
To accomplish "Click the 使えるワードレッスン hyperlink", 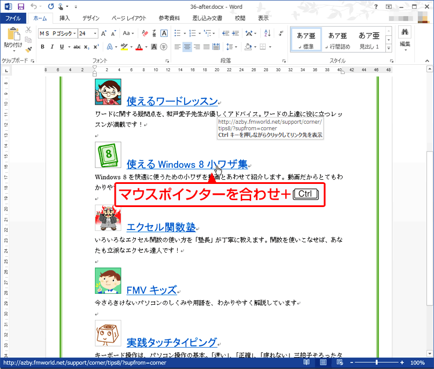I will (172, 102).
